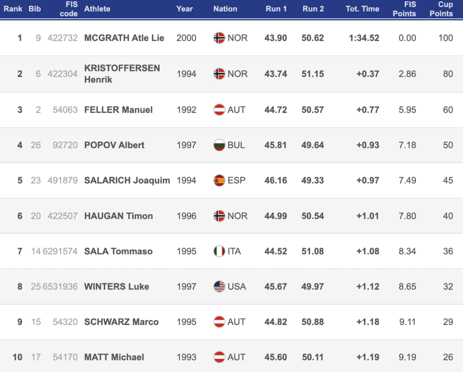The width and height of the screenshot is (463, 372).
Task: Open athlete MCGRATH Atle Lie
Action: click(x=124, y=38)
